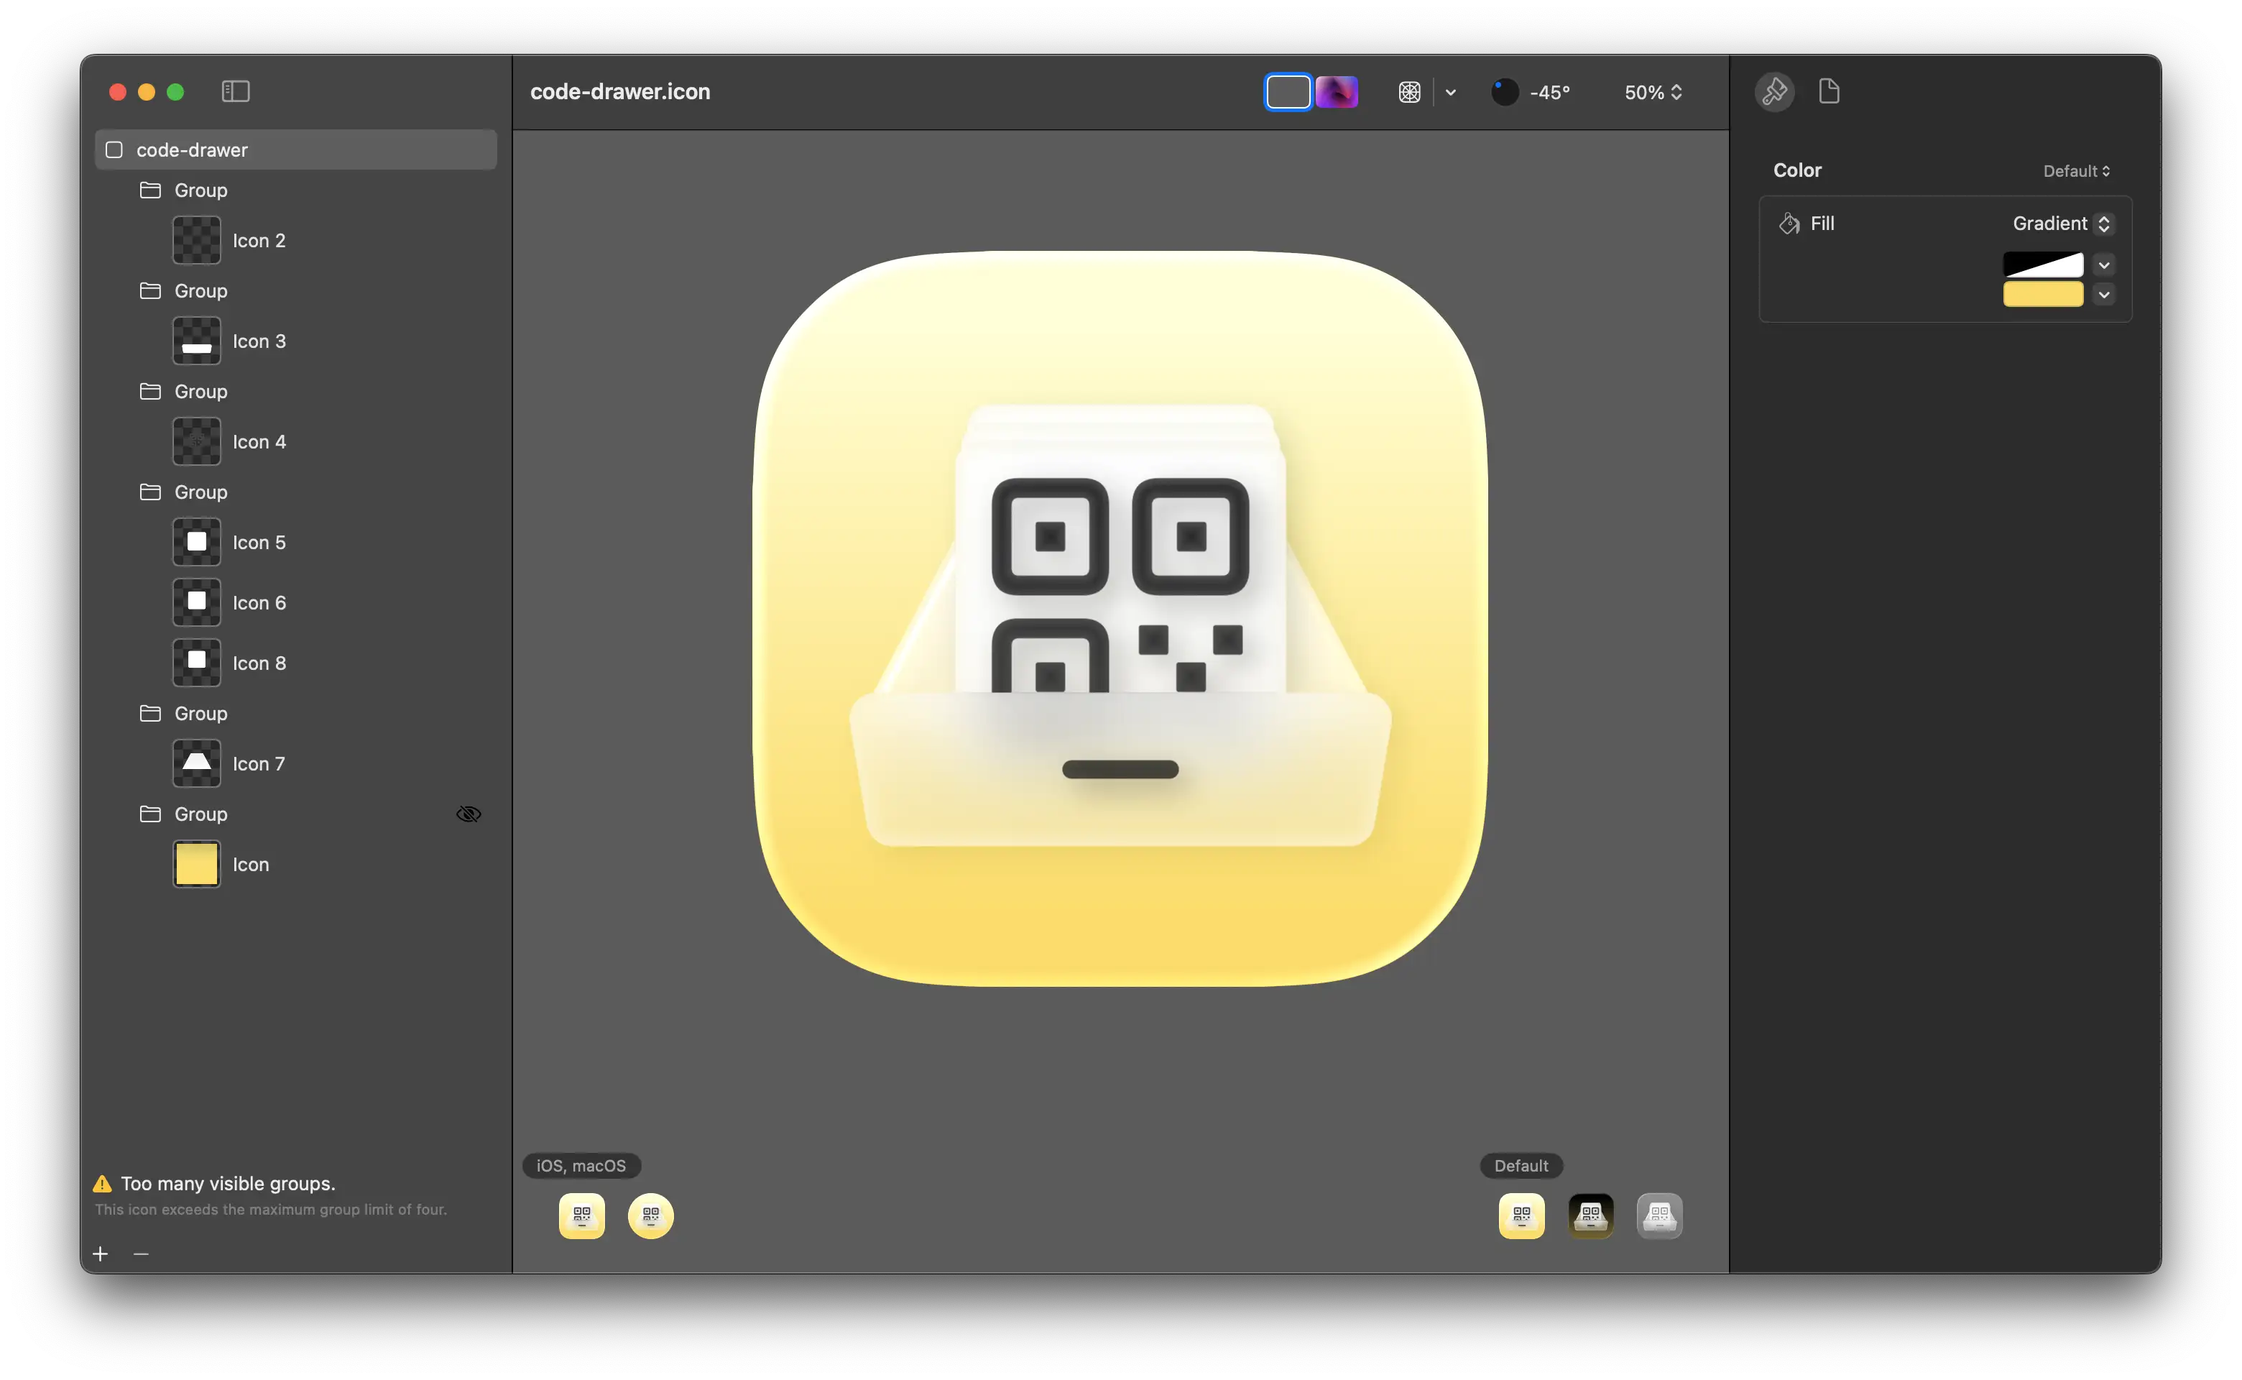Click the 'Too many visible groups.' warning
Screen dimensions: 2242x1380
click(x=228, y=1184)
